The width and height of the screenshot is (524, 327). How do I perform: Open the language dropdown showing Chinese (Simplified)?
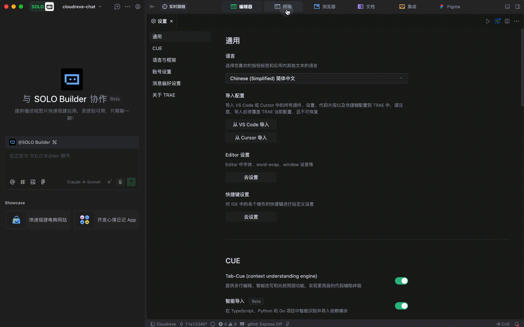[317, 78]
